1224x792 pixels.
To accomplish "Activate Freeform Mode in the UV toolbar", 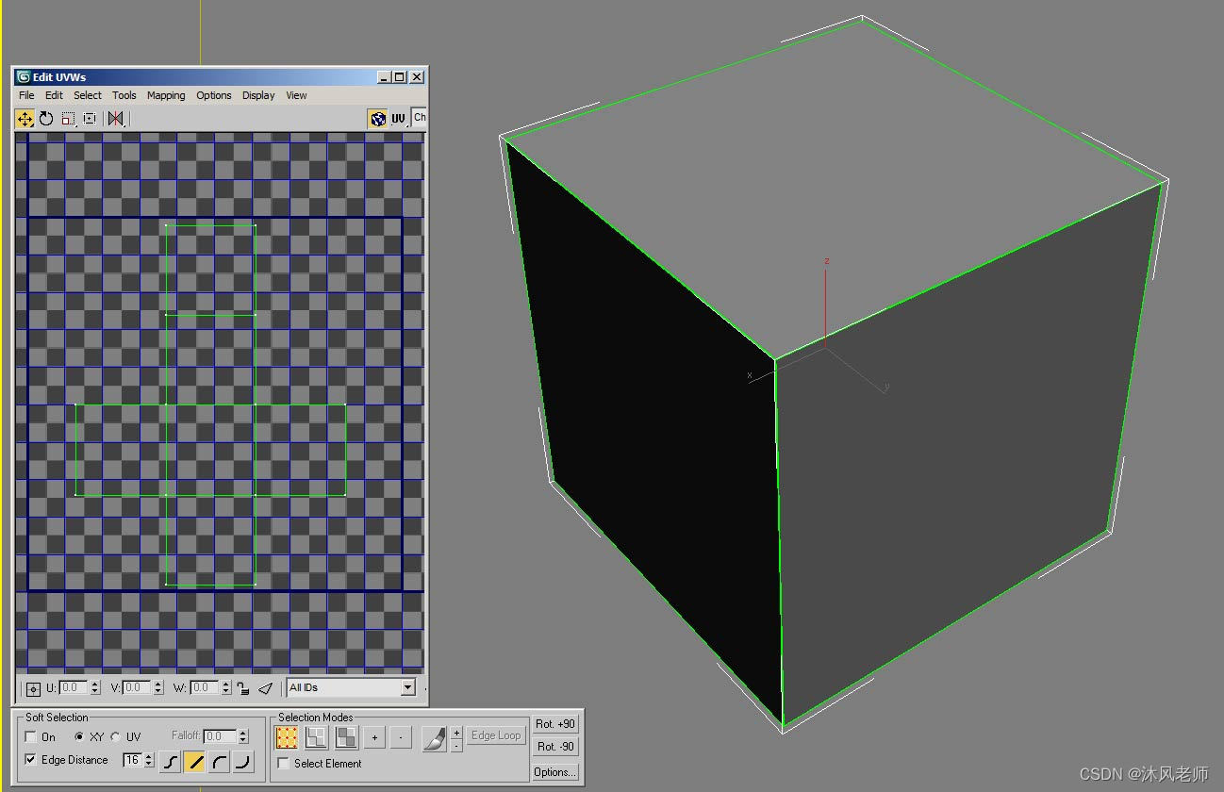I will tap(89, 118).
